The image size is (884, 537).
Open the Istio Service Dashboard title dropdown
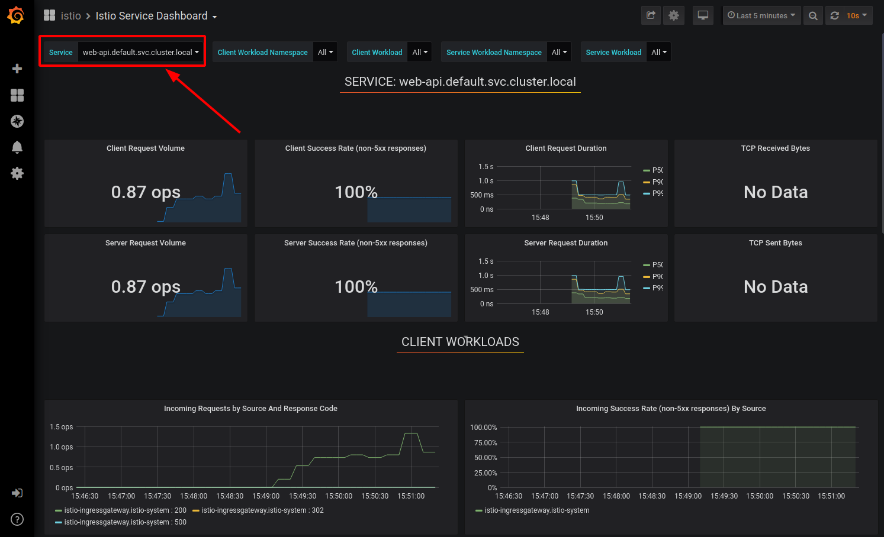click(156, 16)
